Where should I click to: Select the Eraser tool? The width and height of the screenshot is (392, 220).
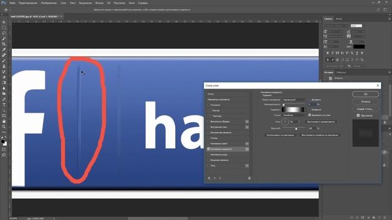pyautogui.click(x=4, y=77)
